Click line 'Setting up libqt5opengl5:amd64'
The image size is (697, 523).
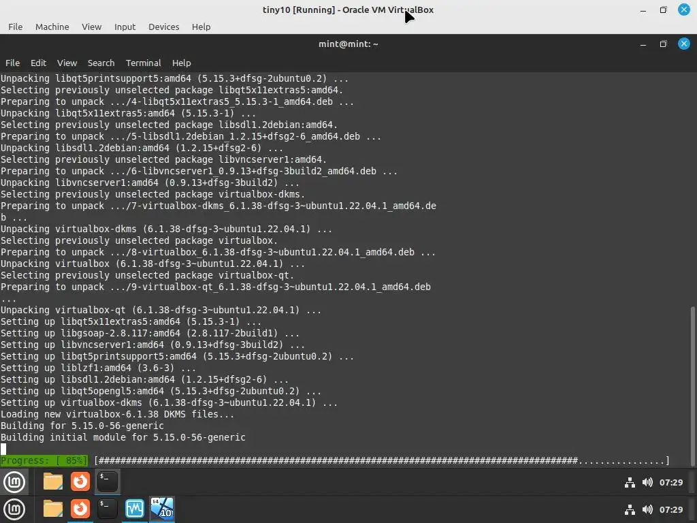(161, 391)
